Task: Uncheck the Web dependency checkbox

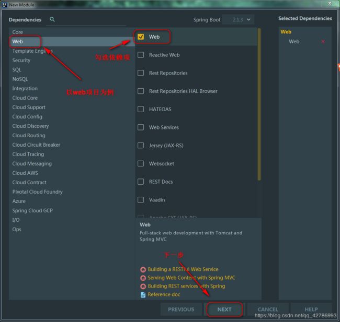Action: (141, 37)
